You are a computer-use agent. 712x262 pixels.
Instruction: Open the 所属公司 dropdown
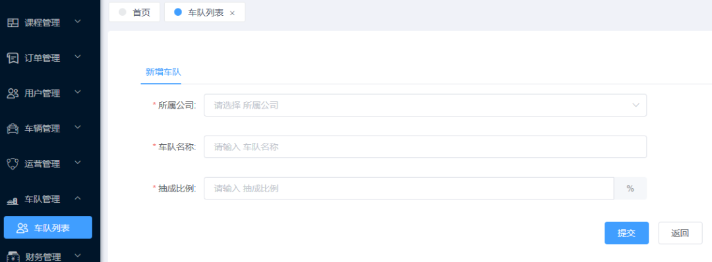point(425,105)
